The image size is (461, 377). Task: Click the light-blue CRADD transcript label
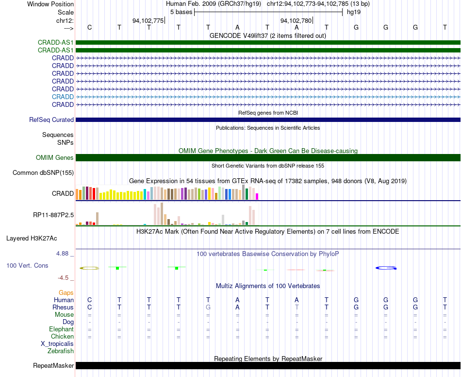(x=63, y=97)
